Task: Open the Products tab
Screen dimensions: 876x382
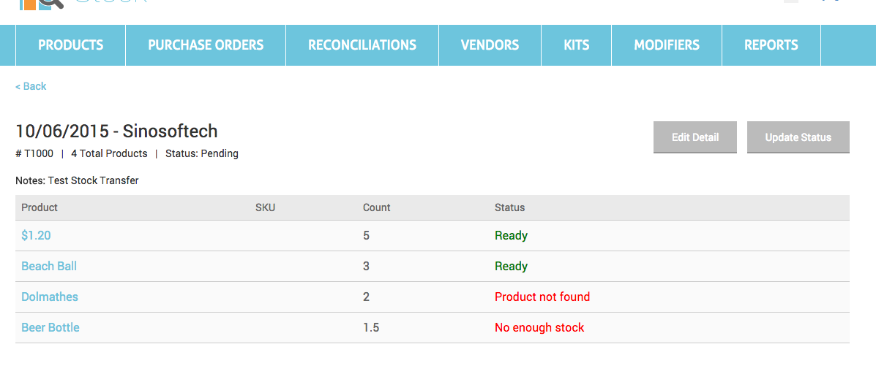Action: point(70,45)
